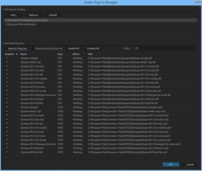This screenshot has width=202, height=171.
Task: Uncheck iZotope RX 5 De-noise VST3 checkbox
Action: tap(7, 136)
